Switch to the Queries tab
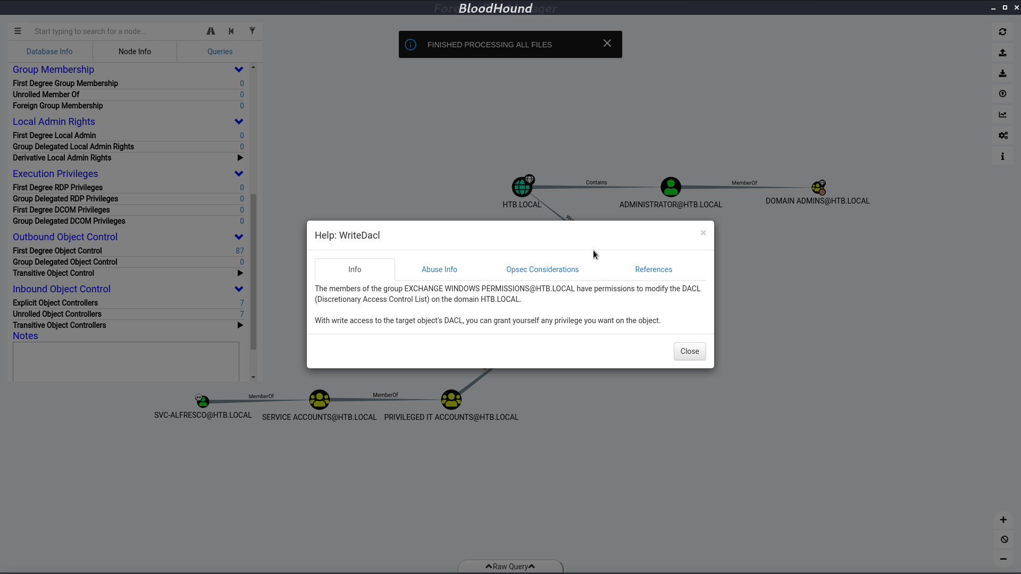This screenshot has width=1021, height=574. pyautogui.click(x=220, y=52)
